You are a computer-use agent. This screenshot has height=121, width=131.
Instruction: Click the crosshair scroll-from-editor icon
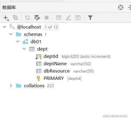pos(121,7)
